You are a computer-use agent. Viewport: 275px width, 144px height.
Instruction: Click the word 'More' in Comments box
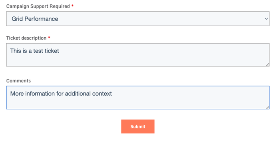point(17,94)
